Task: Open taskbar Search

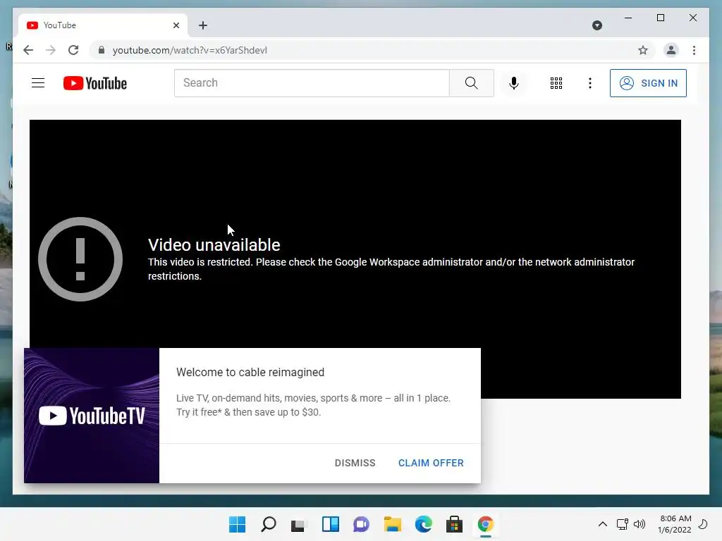Action: (x=269, y=524)
